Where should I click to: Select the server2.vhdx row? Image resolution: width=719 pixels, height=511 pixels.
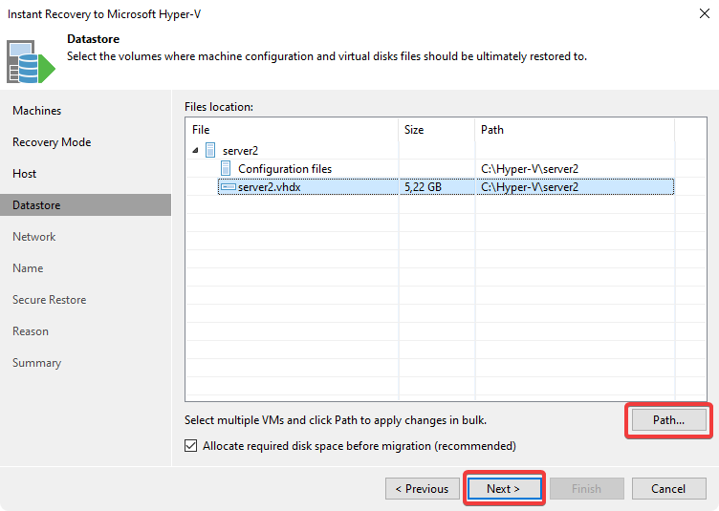[270, 187]
